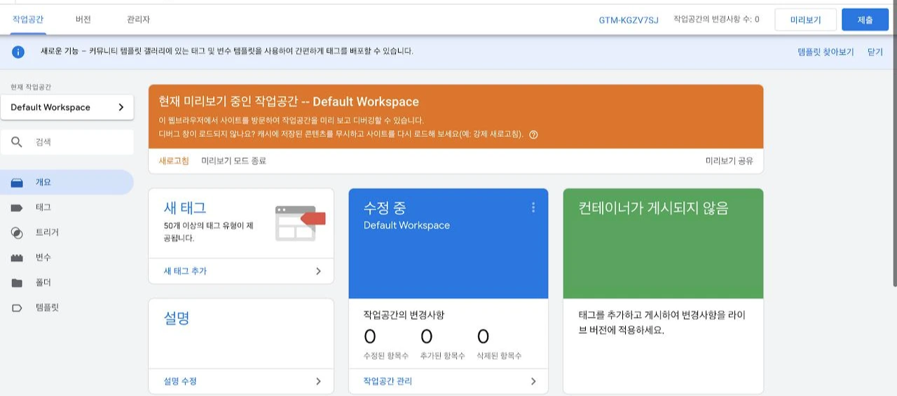Image resolution: width=897 pixels, height=396 pixels.
Task: Click the 새 태그 card heading
Action: (185, 208)
